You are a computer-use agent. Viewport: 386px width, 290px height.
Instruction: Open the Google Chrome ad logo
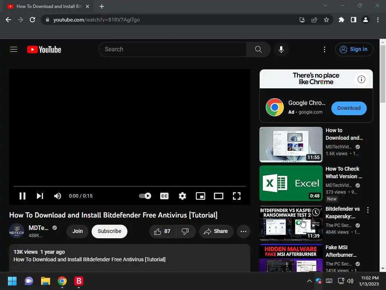275,107
